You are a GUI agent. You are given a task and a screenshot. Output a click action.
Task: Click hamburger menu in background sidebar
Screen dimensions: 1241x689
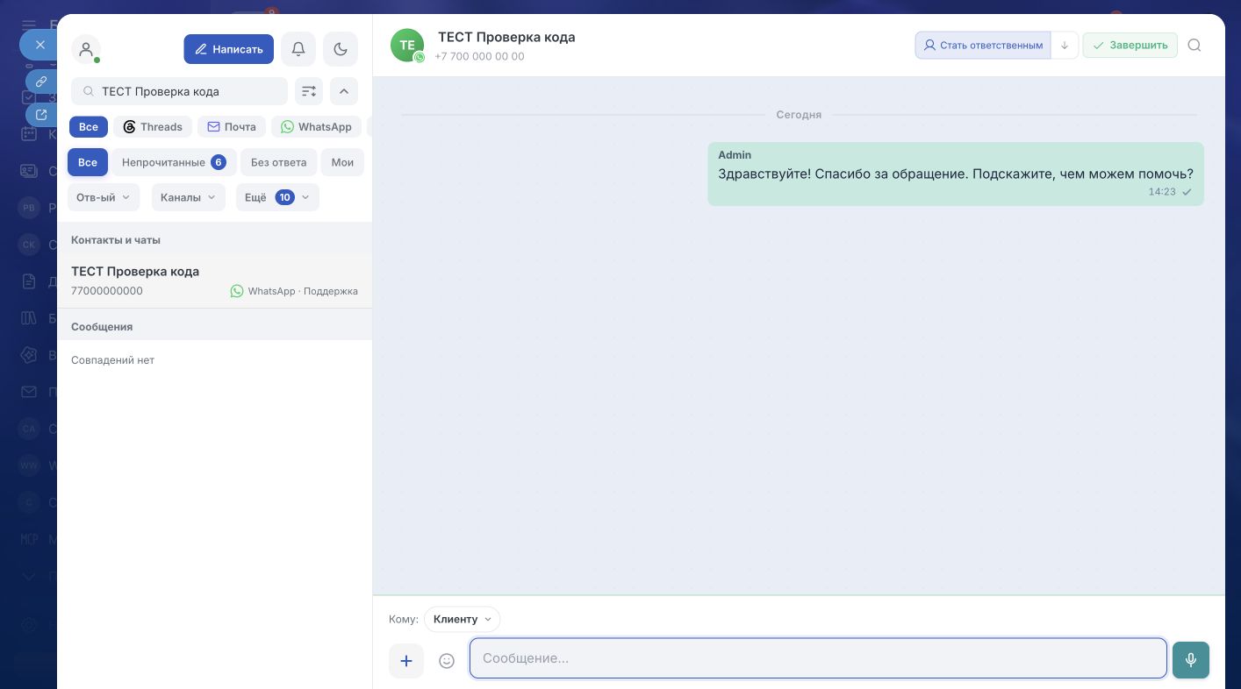[29, 25]
